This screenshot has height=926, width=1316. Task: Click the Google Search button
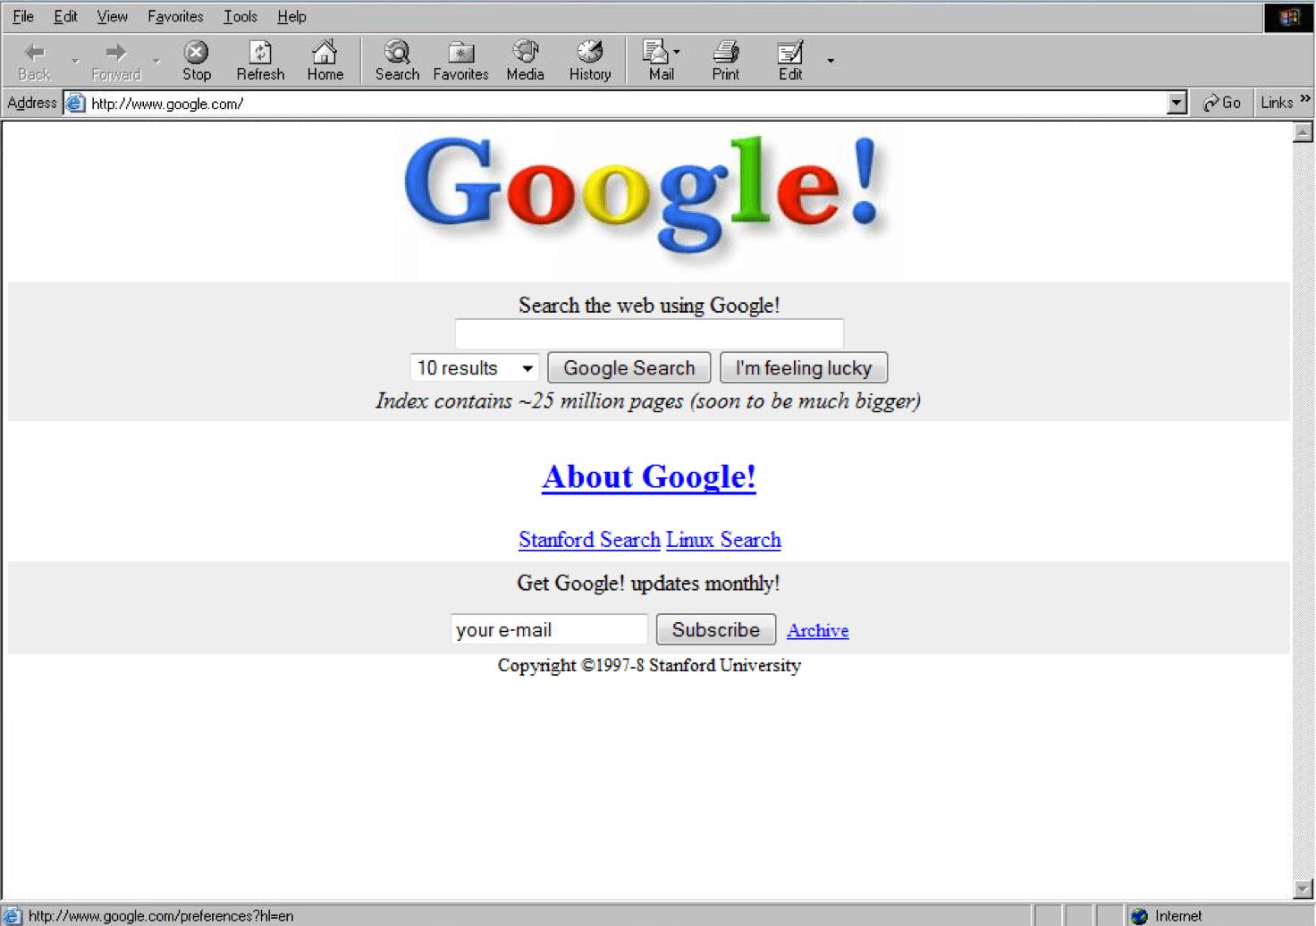point(629,367)
